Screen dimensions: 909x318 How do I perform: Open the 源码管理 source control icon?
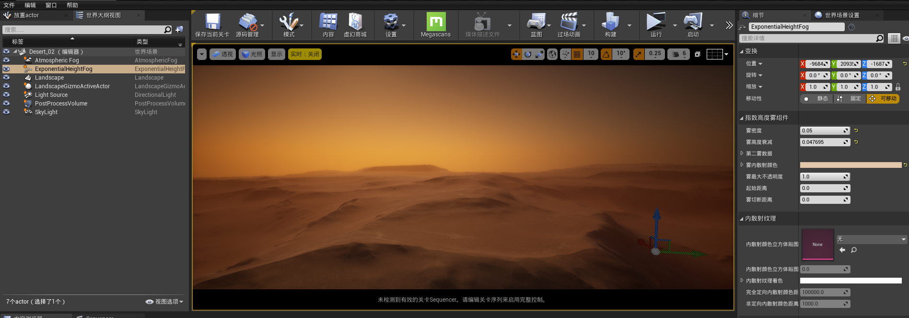click(x=247, y=22)
